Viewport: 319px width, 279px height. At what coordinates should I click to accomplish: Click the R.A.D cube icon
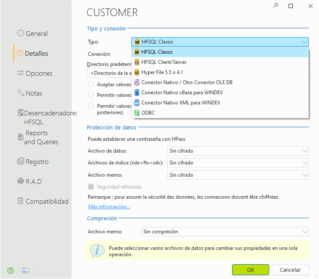click(21, 181)
